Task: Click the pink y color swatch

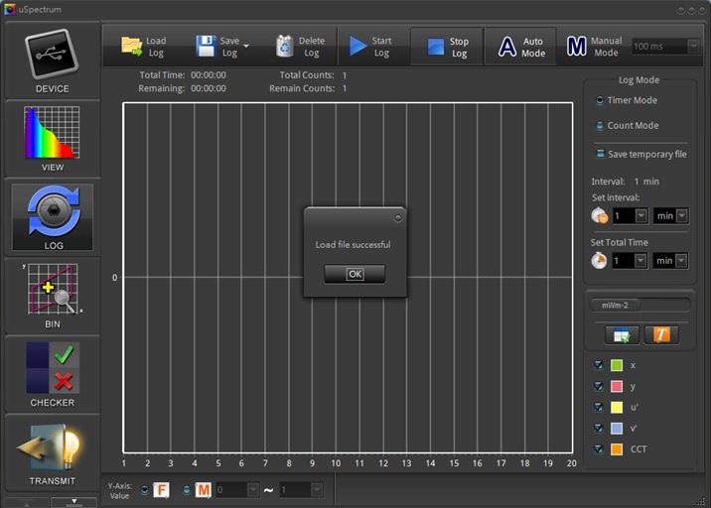Action: tap(617, 386)
